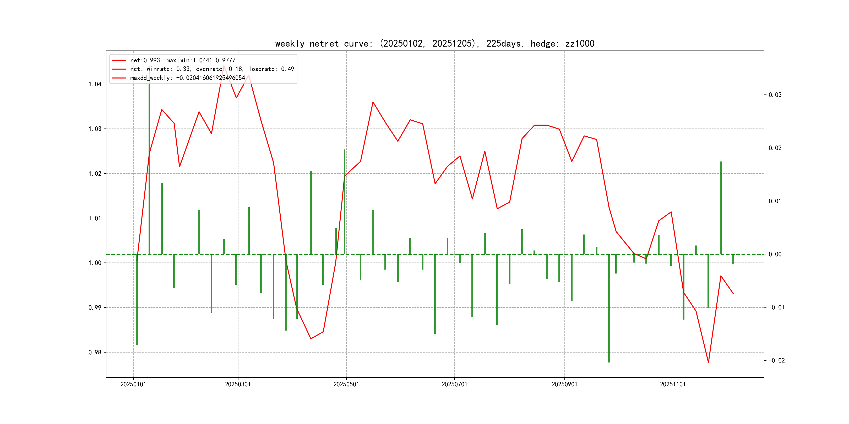Click the last red curve point at far right
849x424 pixels.
[x=733, y=294]
